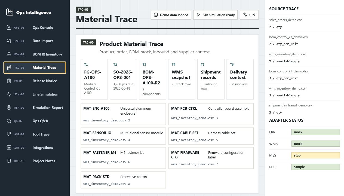This screenshot has width=344, height=196.
Task: Open Tool Trace page
Action: (35, 134)
